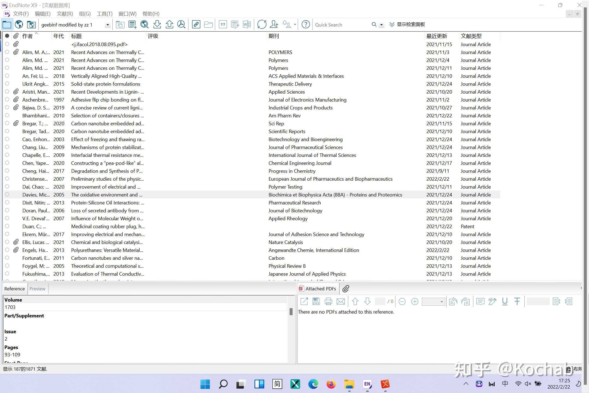Click Copy to Local Library icon
Viewport: 589px width, 393px height.
[x=120, y=25]
